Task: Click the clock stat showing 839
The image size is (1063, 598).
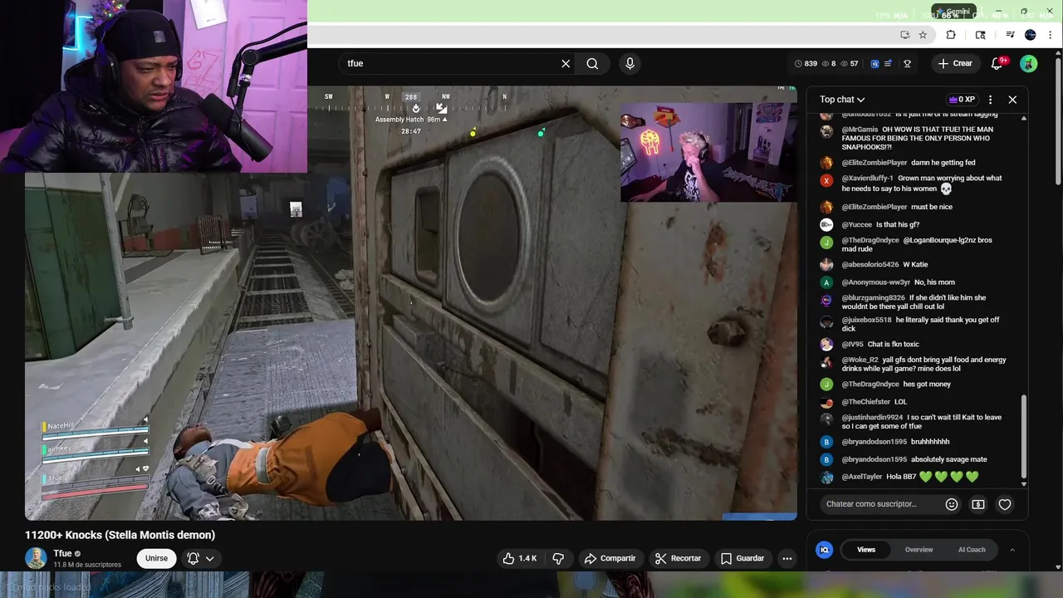Action: point(806,63)
